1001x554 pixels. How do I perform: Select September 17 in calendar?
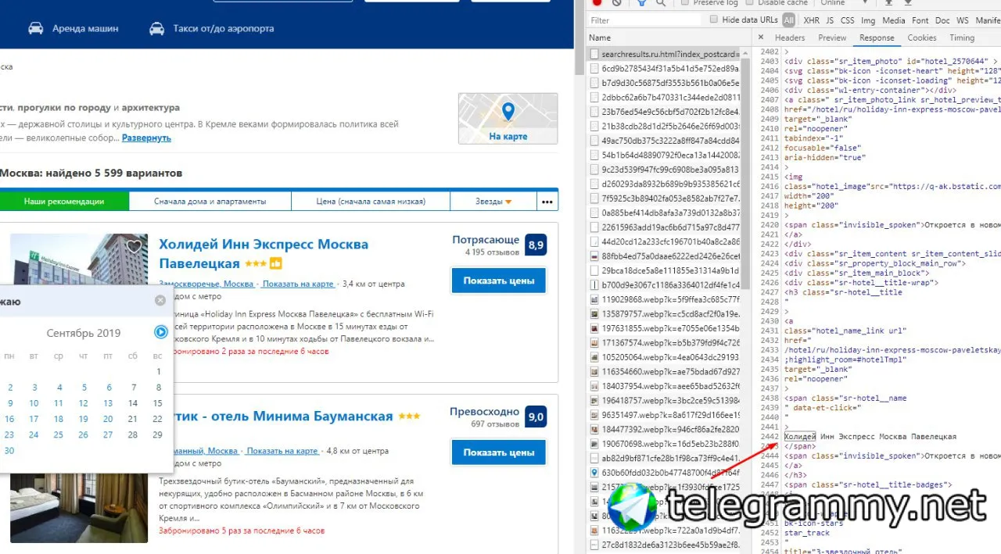34,418
